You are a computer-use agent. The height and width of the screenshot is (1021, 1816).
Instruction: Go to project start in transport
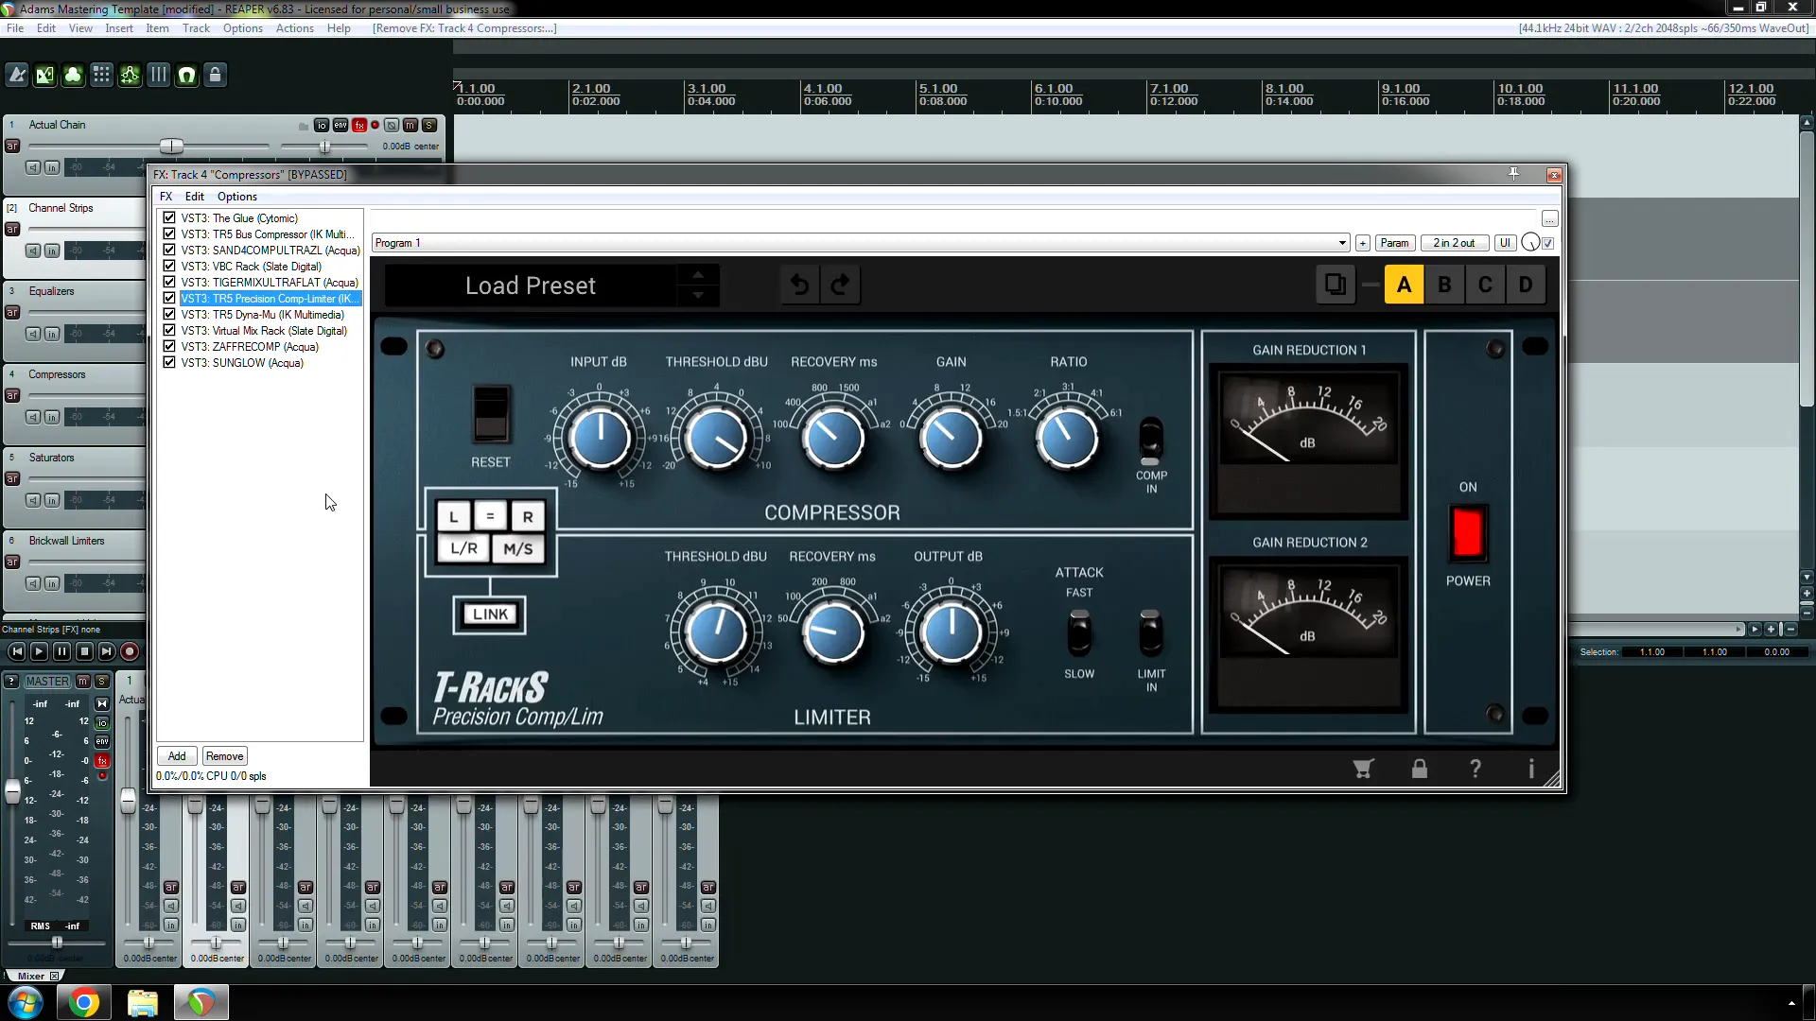tap(16, 651)
